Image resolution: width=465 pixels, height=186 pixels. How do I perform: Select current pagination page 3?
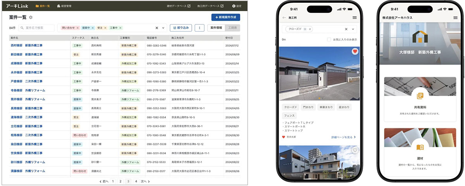[128, 181]
